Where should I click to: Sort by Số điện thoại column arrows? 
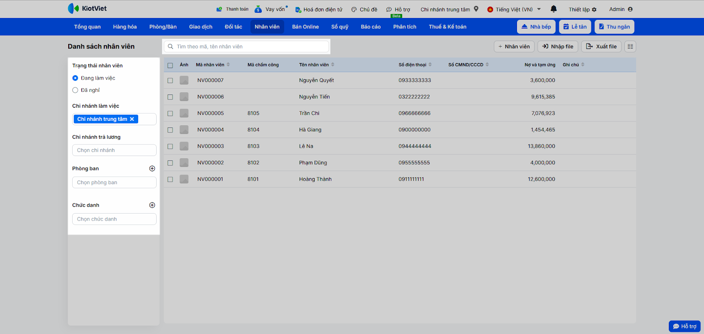430,65
